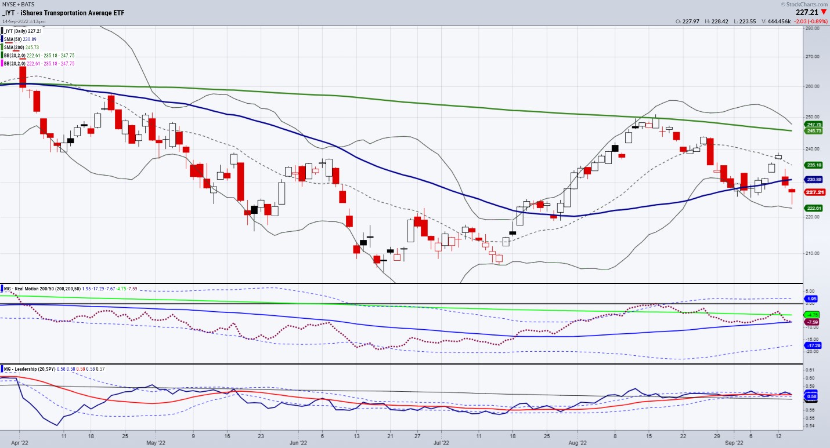
Task: Click the blue '-17.29' Real Motion axis tag
Action: coord(813,345)
